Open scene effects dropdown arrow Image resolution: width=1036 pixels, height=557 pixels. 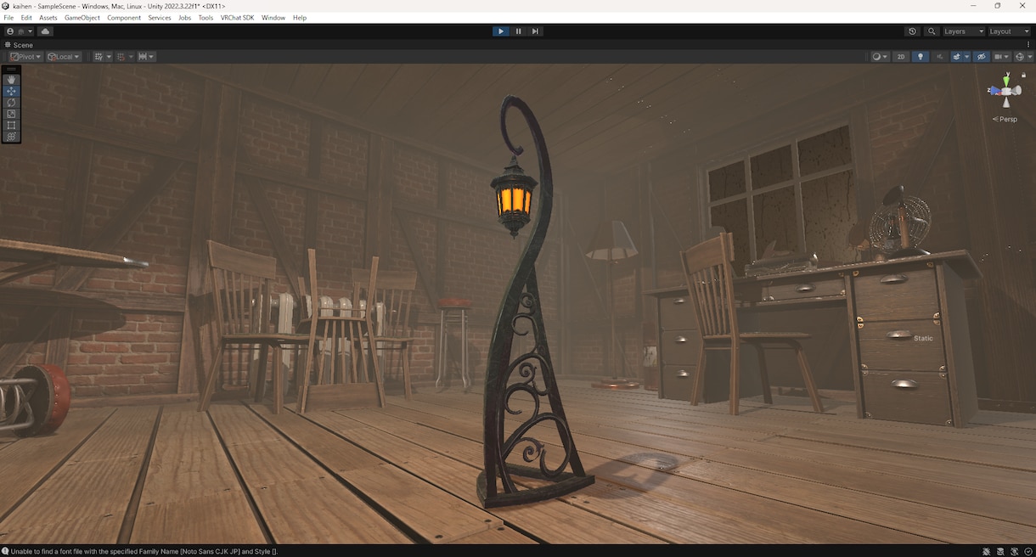[967, 57]
